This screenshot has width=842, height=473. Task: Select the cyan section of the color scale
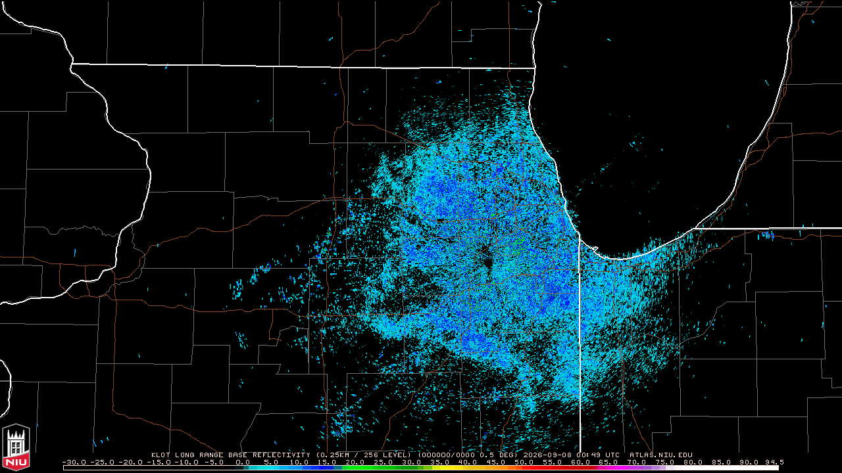(276, 468)
